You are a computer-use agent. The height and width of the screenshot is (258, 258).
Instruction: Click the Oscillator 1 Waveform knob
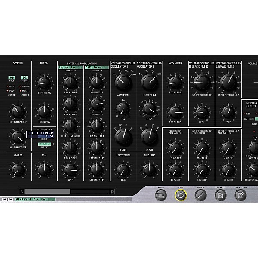(123, 80)
